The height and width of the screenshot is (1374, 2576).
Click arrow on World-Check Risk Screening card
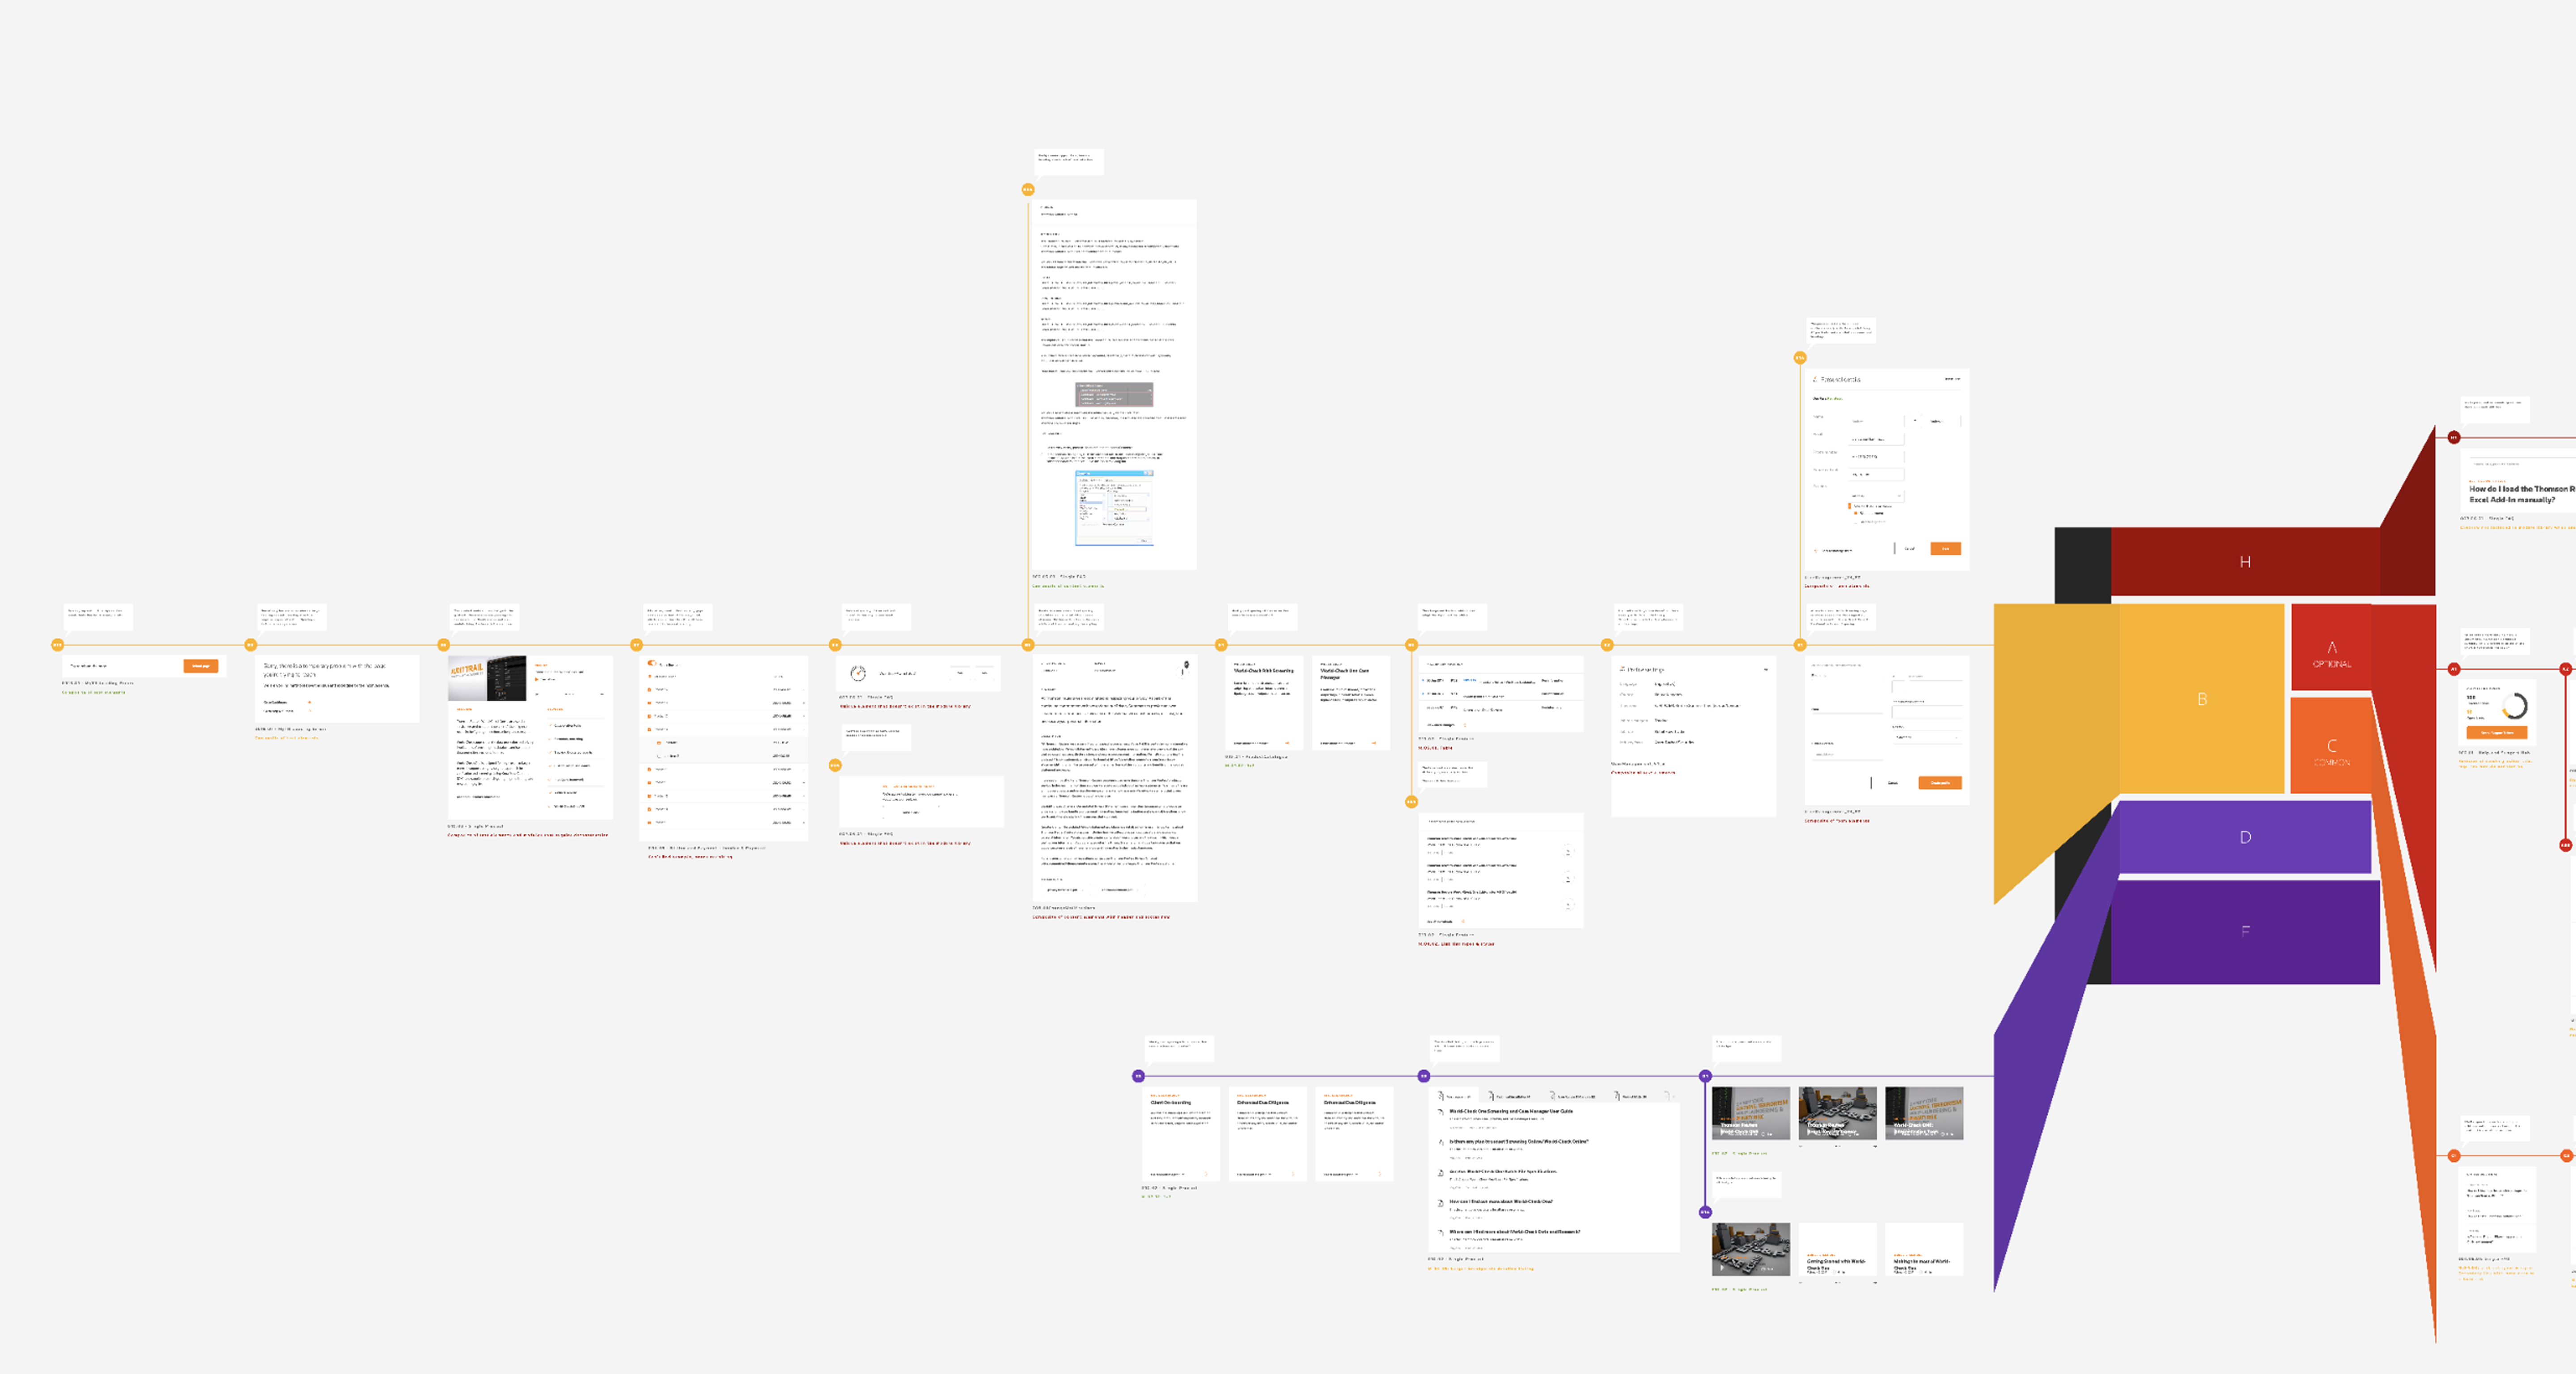coord(1287,743)
